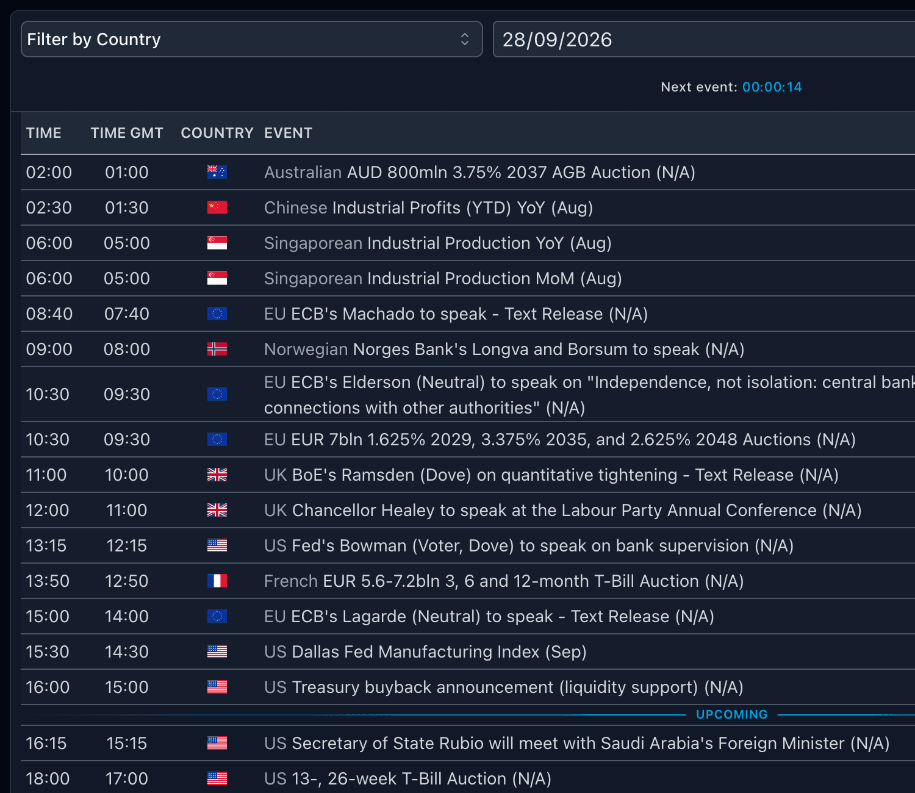Viewport: 915px width, 793px height.
Task: Click the Next event countdown 00:00:14
Action: point(772,87)
